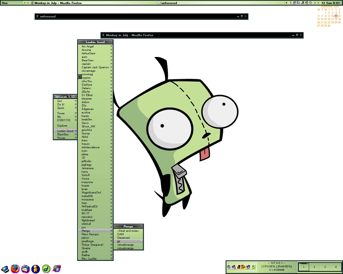This screenshot has width=343, height=274.
Task: Launch Dreamweaver from the dock
Action: coord(46,269)
